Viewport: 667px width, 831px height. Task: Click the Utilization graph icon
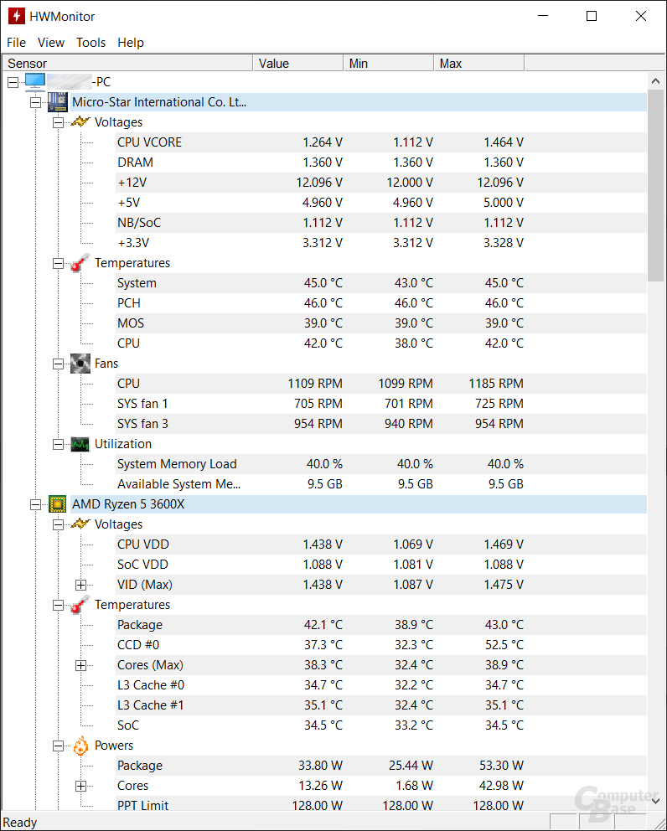(x=80, y=444)
